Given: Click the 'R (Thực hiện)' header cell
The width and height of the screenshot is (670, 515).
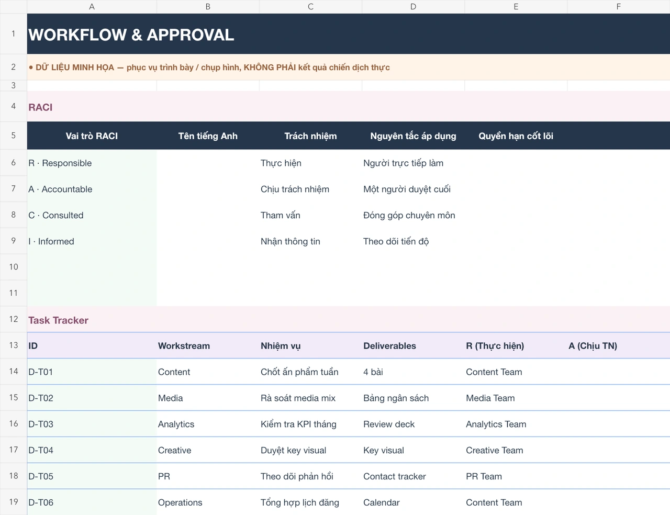Looking at the screenshot, I should click(516, 345).
